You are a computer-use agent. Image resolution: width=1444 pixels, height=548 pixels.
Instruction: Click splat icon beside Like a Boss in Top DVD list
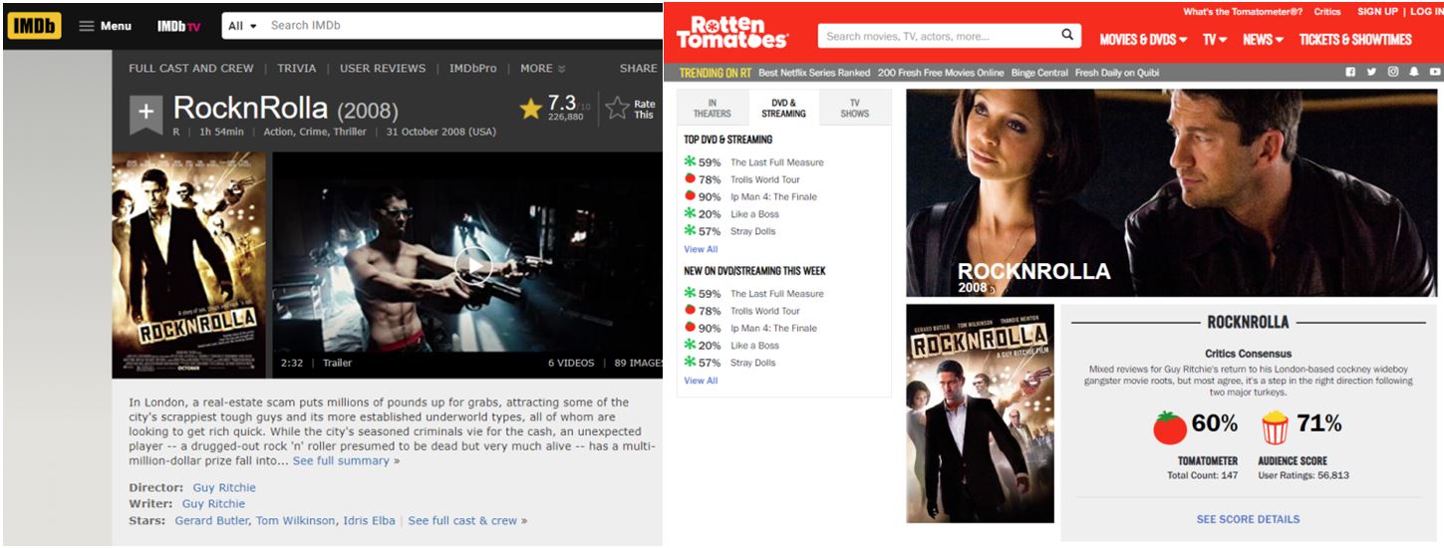click(690, 213)
